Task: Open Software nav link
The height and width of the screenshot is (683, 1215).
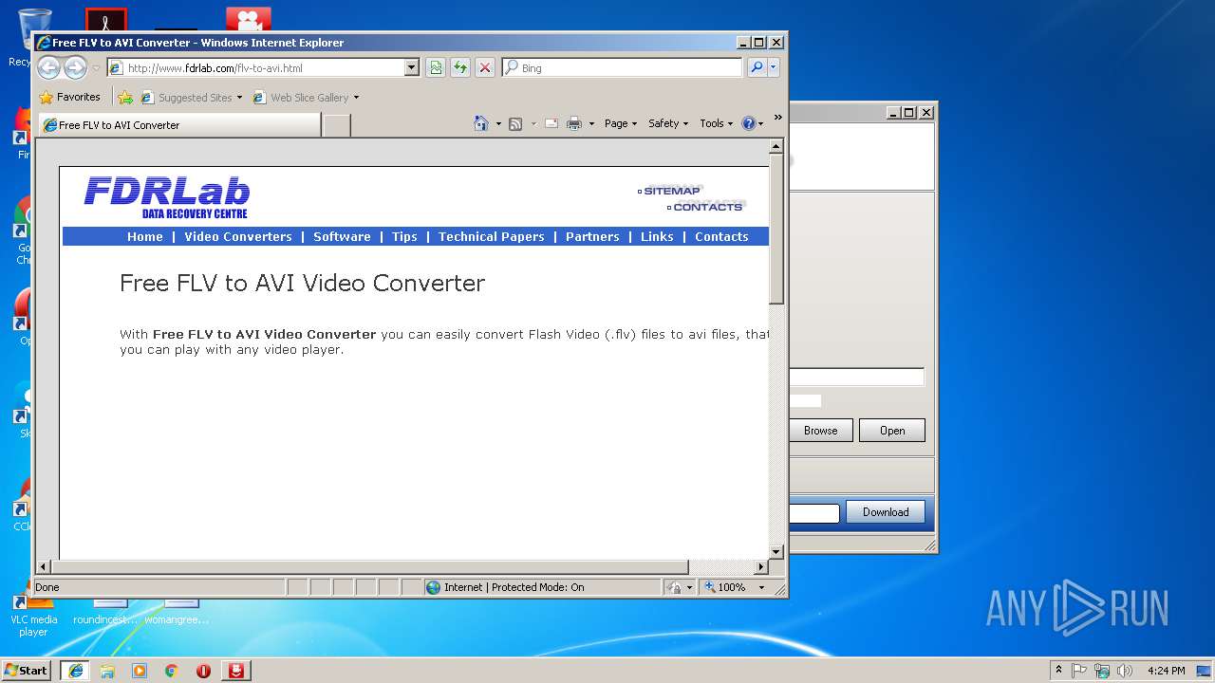Action: [342, 236]
